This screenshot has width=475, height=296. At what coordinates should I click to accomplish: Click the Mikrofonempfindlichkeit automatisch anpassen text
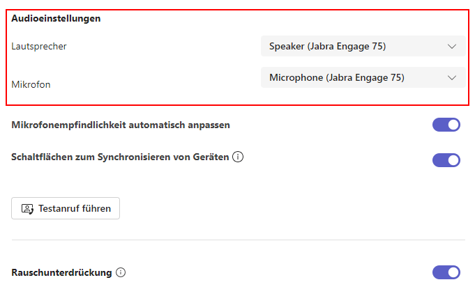coord(121,125)
